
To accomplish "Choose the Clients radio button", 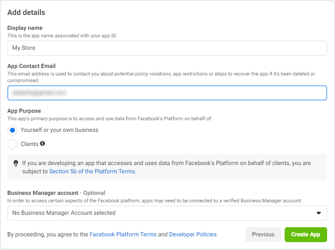I will [12, 144].
